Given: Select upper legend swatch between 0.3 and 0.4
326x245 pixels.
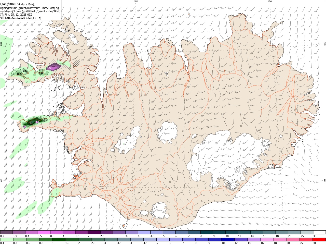Looking at the screenshot, I should click(x=19, y=232).
